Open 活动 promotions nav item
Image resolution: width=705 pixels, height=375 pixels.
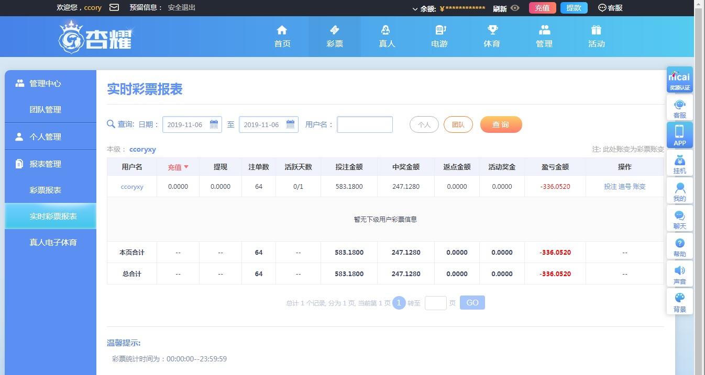tap(597, 37)
